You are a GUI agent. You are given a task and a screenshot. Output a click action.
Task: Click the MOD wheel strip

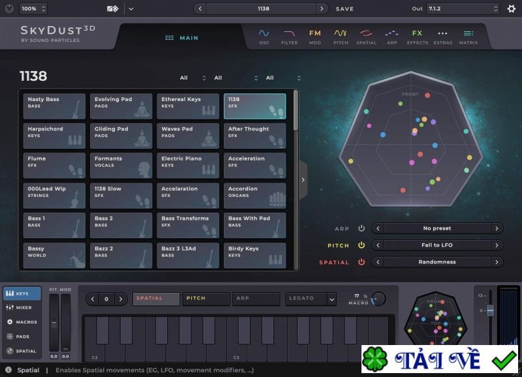[x=66, y=322]
